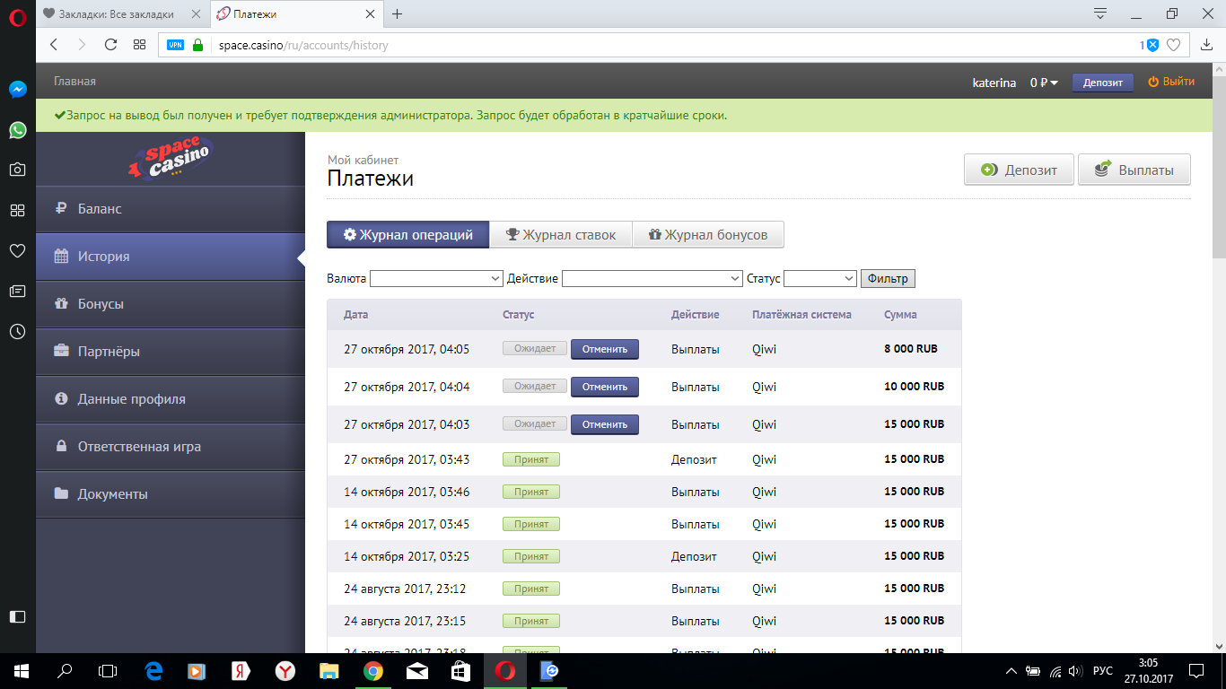This screenshot has height=689, width=1226.
Task: Click the Принят status in the 03:46 row
Action: [531, 492]
